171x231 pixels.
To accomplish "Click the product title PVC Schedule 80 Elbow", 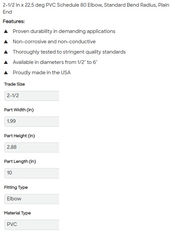I will coord(86,8).
